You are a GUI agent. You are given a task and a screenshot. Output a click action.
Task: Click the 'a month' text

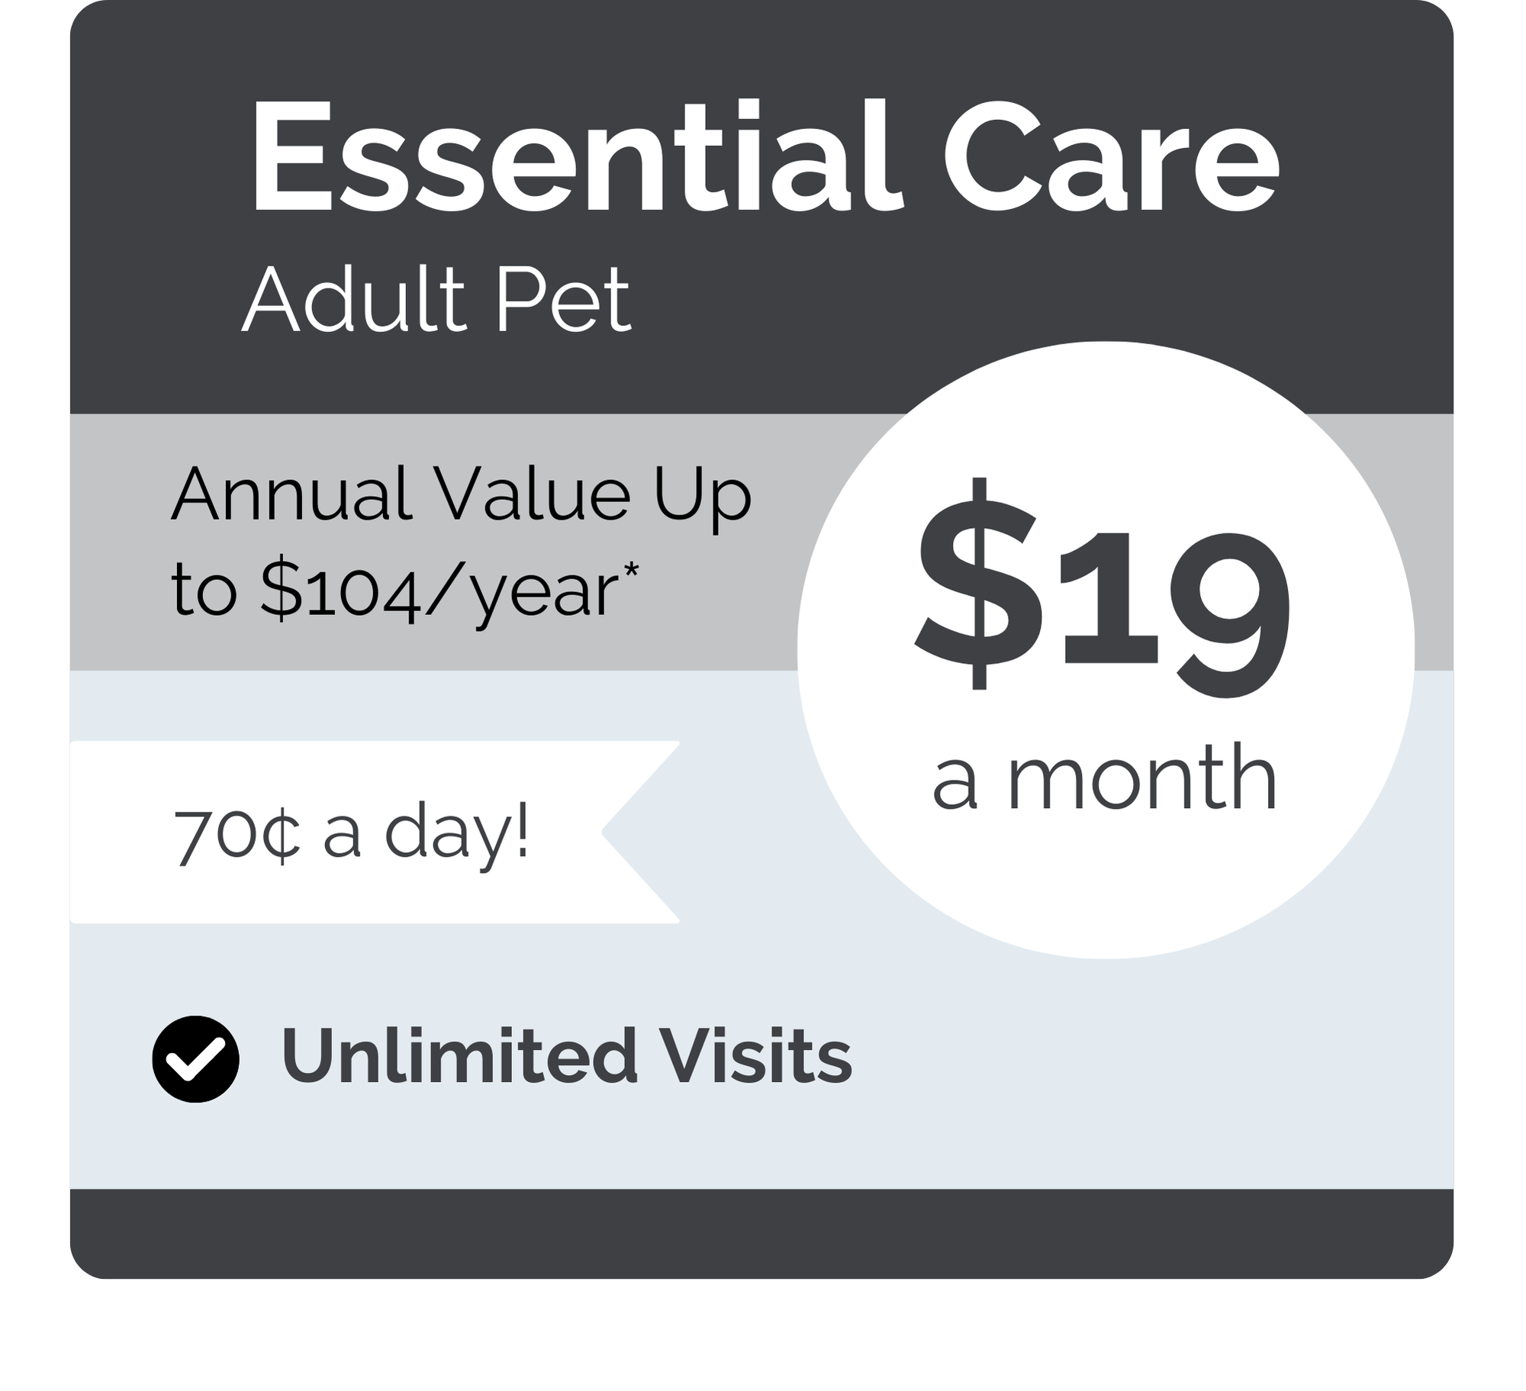[x=1105, y=780]
